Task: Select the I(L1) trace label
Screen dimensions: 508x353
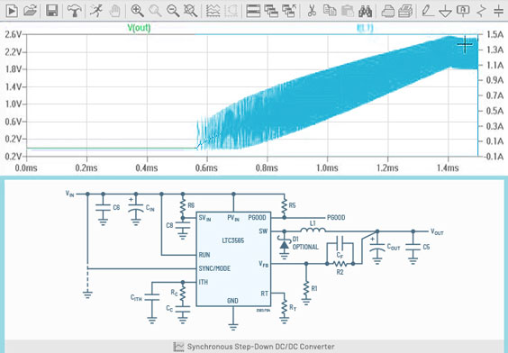Action: [x=365, y=28]
